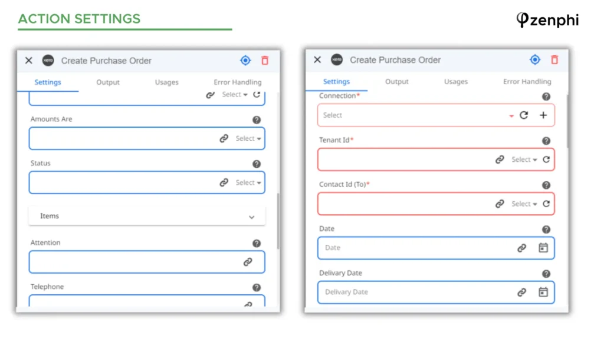This screenshot has height=339, width=604.
Task: Open the Connection Select dropdown
Action: tap(417, 115)
